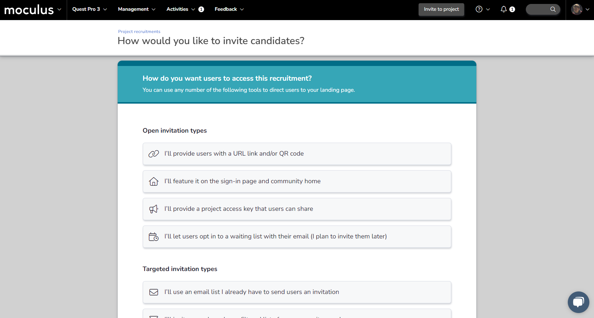Image resolution: width=594 pixels, height=318 pixels.
Task: Click the Moculus logo
Action: click(29, 10)
